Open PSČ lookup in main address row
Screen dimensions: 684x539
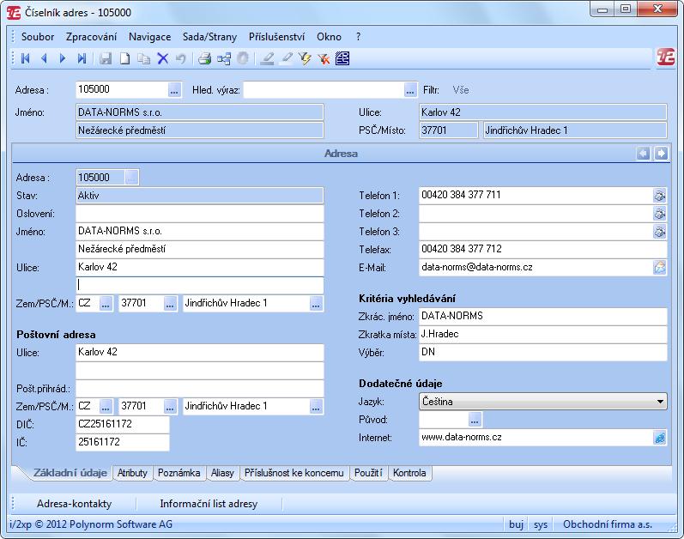point(170,303)
